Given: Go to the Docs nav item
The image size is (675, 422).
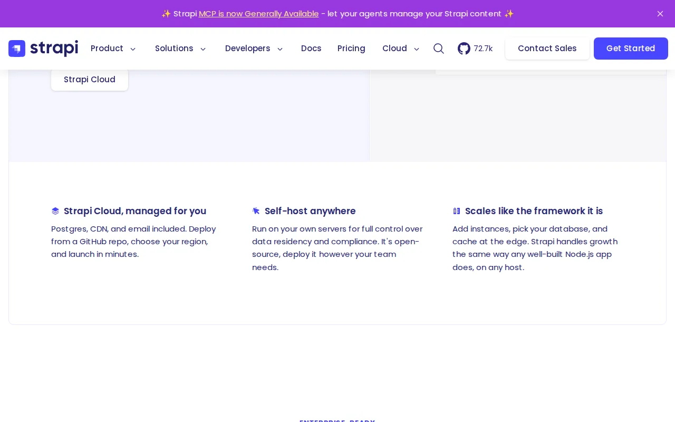Looking at the screenshot, I should pos(311,49).
